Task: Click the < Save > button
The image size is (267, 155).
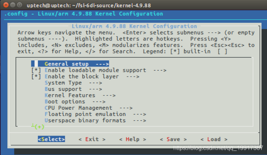Action: pos(173,139)
